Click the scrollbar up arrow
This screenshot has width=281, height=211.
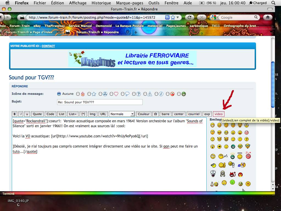273,184
